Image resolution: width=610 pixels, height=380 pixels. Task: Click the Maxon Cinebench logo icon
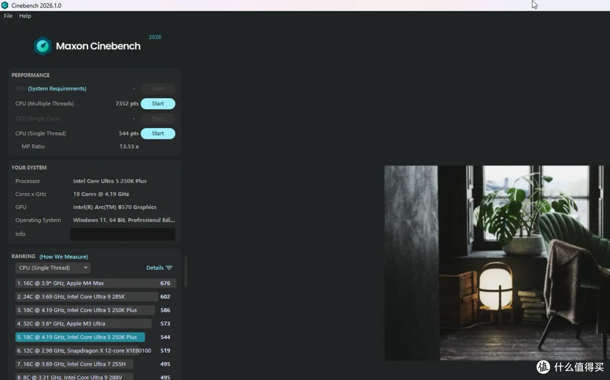click(42, 46)
